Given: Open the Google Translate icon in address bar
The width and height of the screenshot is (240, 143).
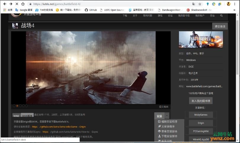Looking at the screenshot, I should pyautogui.click(x=194, y=4).
